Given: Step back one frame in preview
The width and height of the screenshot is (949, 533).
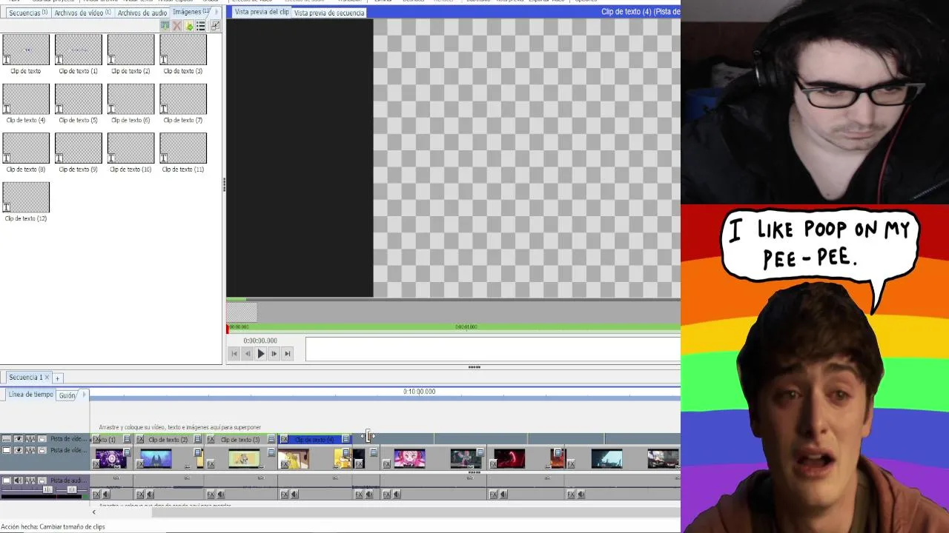Looking at the screenshot, I should click(x=248, y=354).
